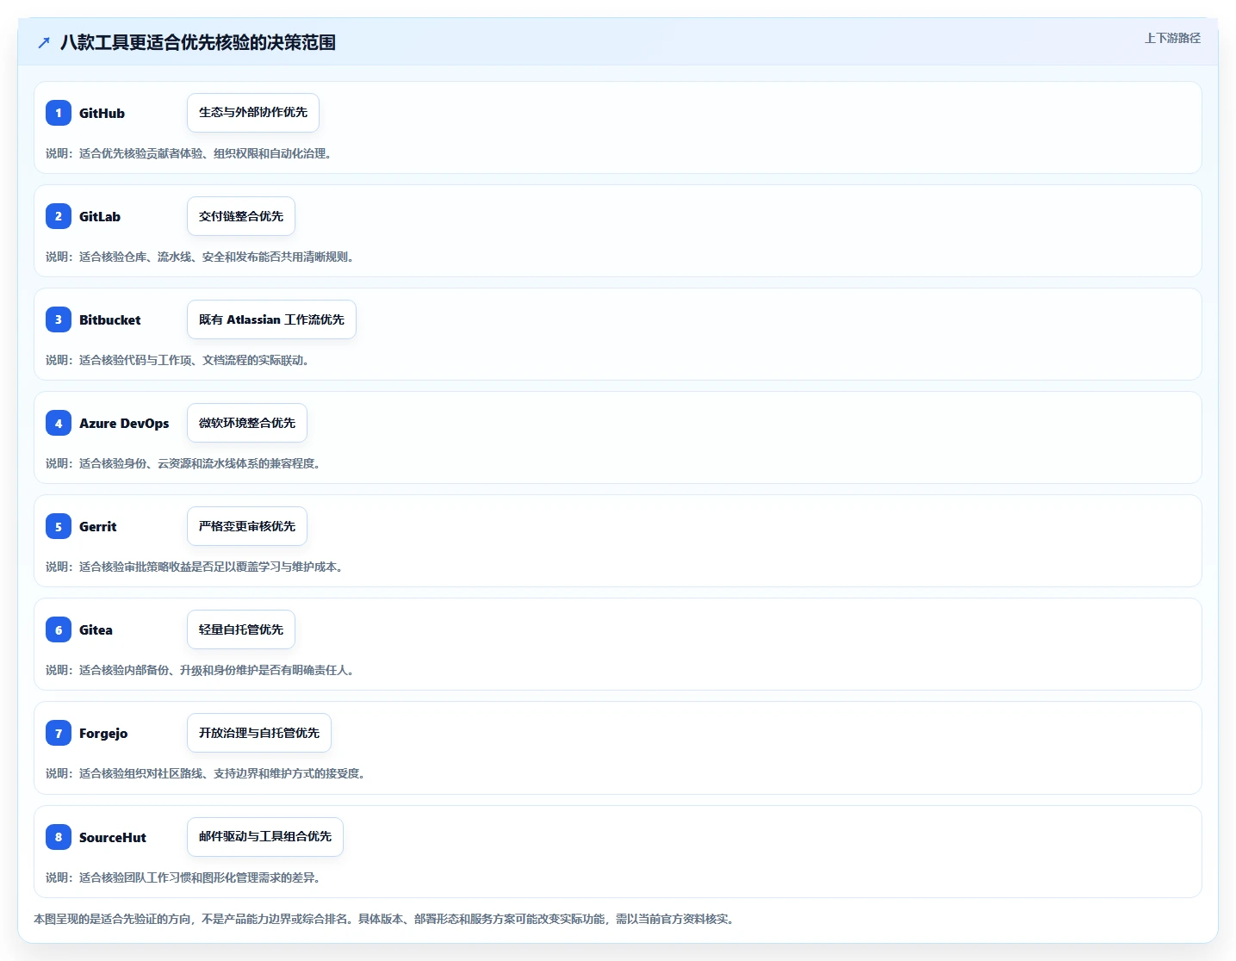Click number badge 2 beside GitLab
The width and height of the screenshot is (1236, 961).
59,216
